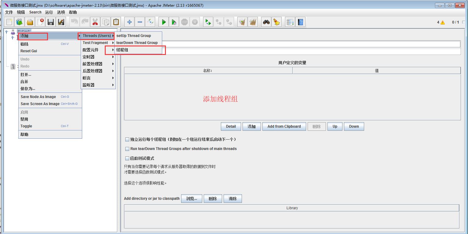
Task: Choose Save Screen As Image menu item
Action: [50, 104]
